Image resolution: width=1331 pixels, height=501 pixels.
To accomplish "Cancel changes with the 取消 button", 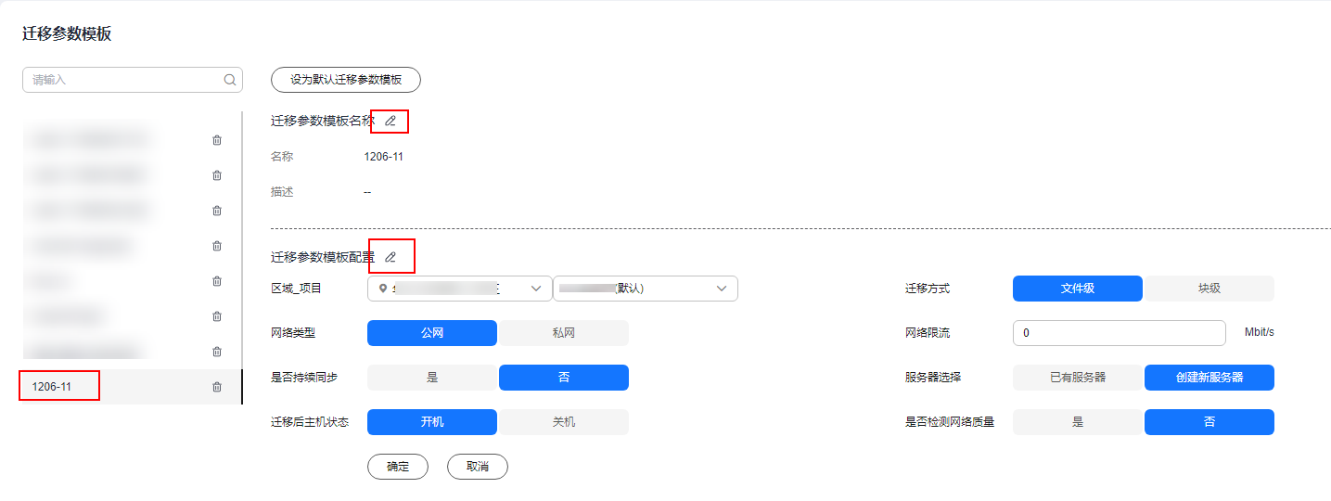I will [478, 467].
